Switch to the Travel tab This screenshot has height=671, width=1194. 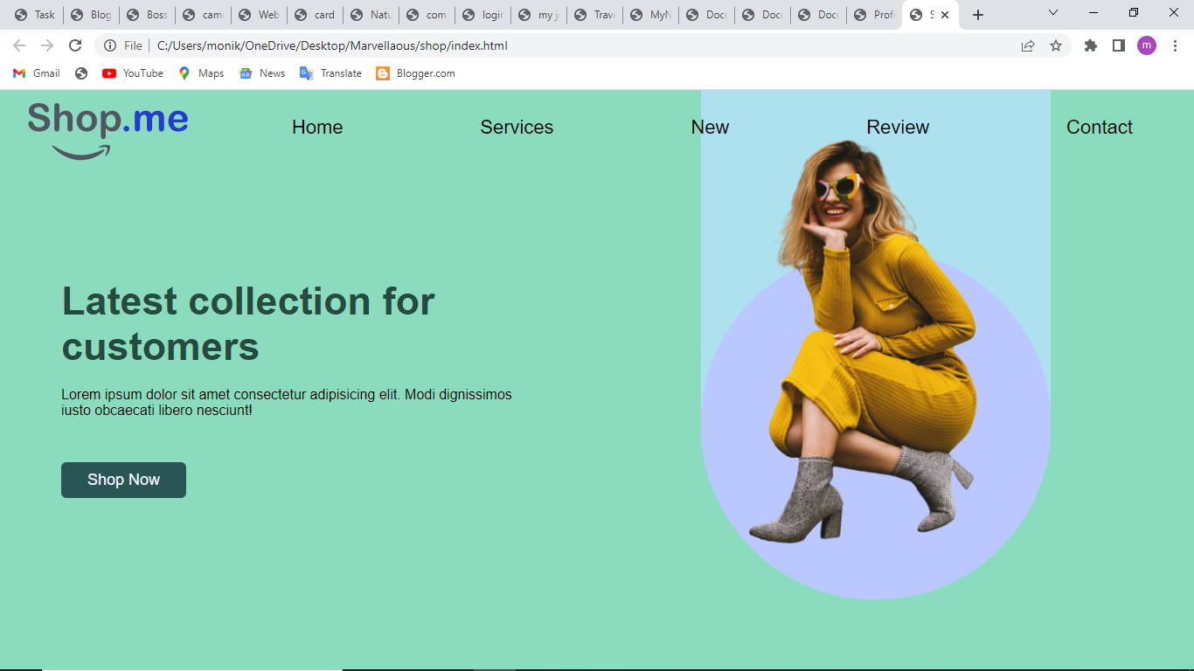pyautogui.click(x=594, y=15)
